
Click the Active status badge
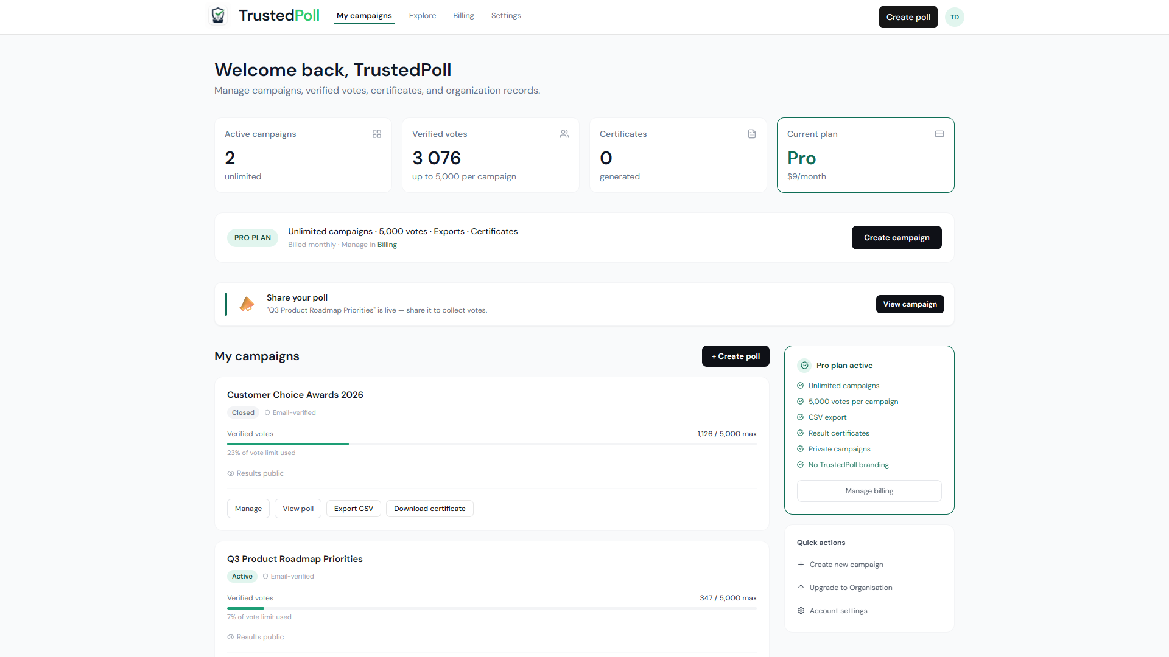(242, 576)
